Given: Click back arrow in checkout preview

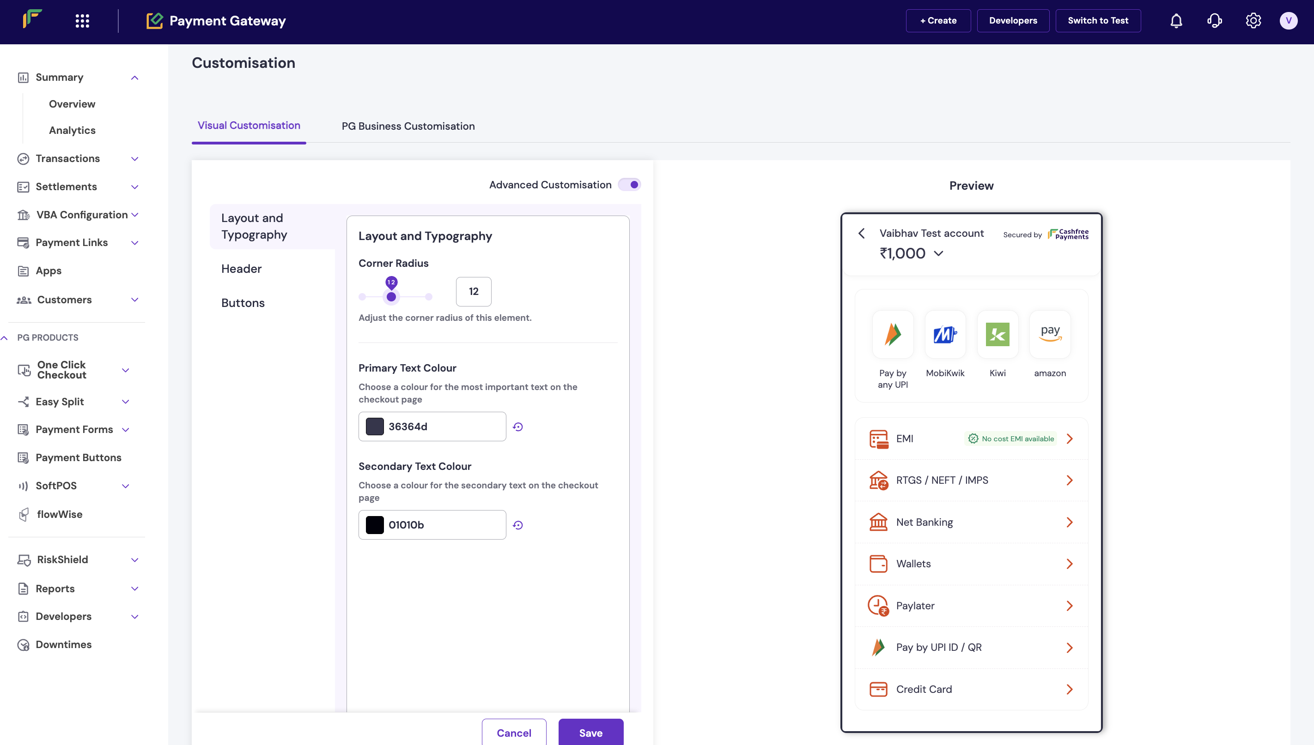Looking at the screenshot, I should coord(861,233).
